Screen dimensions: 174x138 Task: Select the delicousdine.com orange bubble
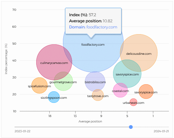tap(139, 53)
